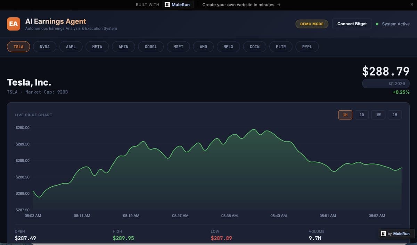Select the MSFT ticker tab
This screenshot has width=417, height=245.
(178, 47)
